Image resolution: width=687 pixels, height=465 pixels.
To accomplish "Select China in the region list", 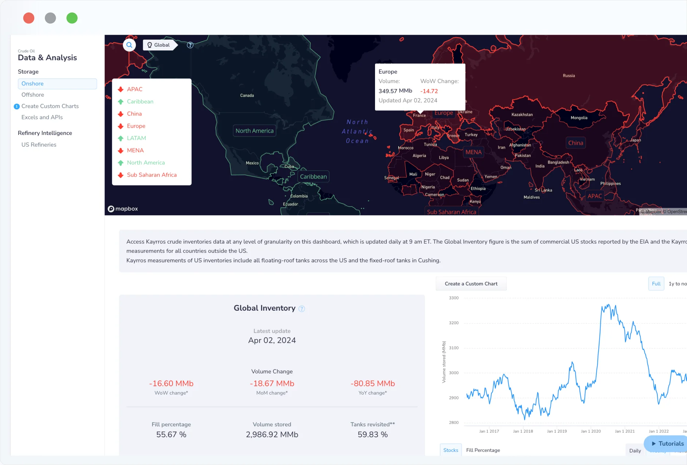I will click(134, 114).
